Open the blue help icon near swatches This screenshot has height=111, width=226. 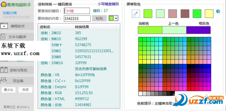[218, 11]
